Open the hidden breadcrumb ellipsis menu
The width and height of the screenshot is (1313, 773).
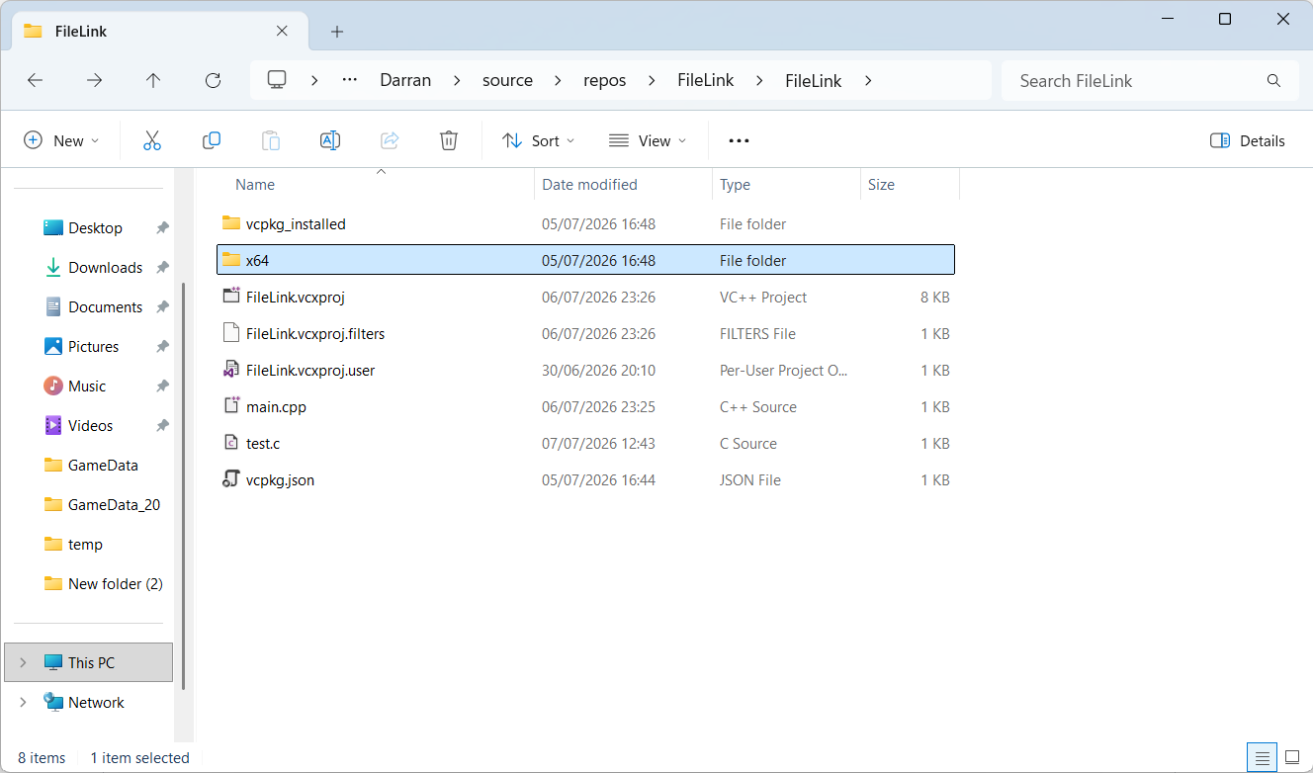point(349,80)
